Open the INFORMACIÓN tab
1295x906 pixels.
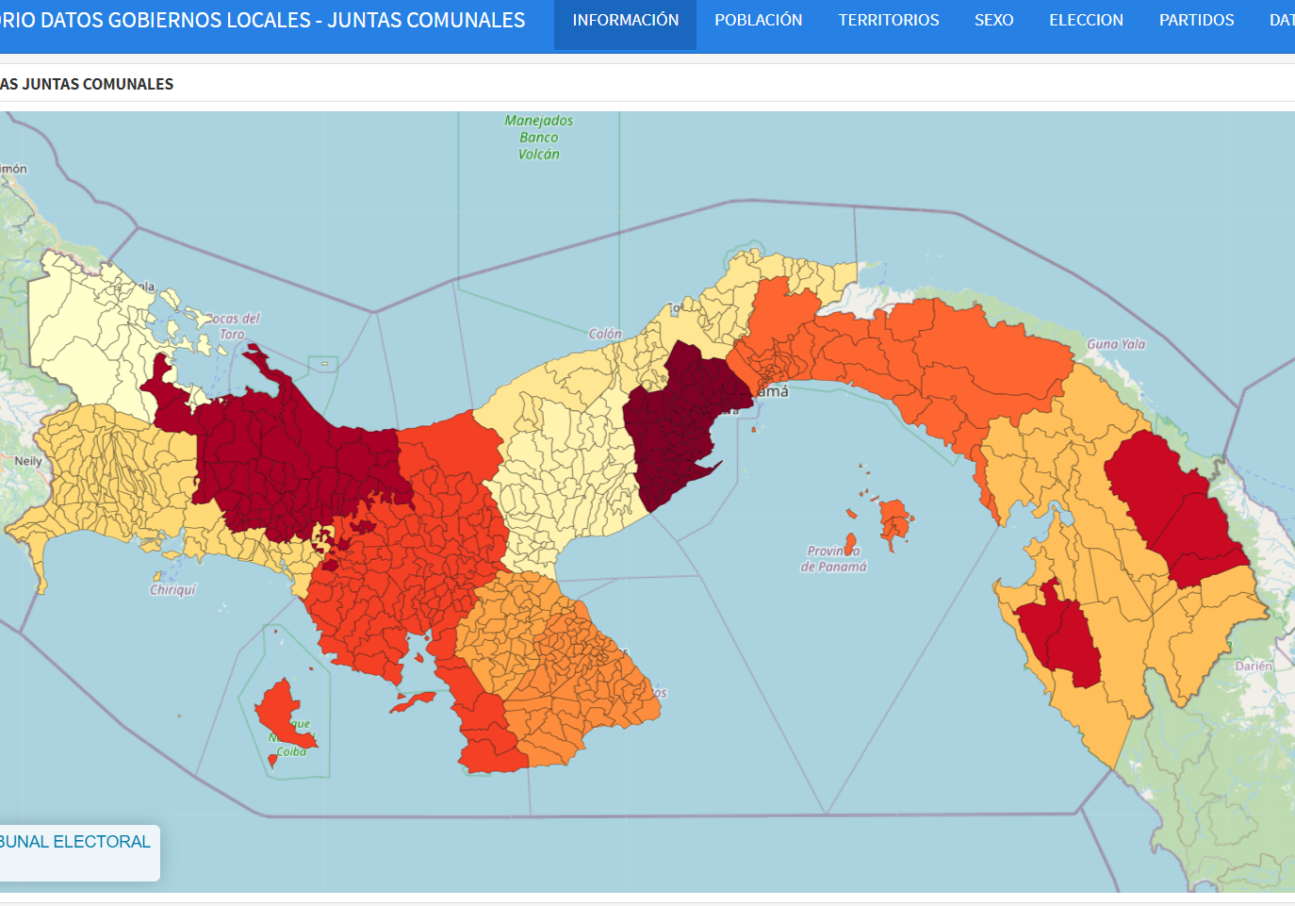625,21
